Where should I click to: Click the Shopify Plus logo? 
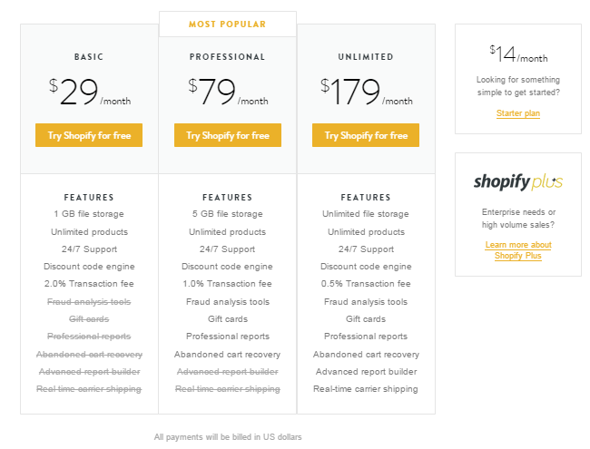[x=517, y=182]
